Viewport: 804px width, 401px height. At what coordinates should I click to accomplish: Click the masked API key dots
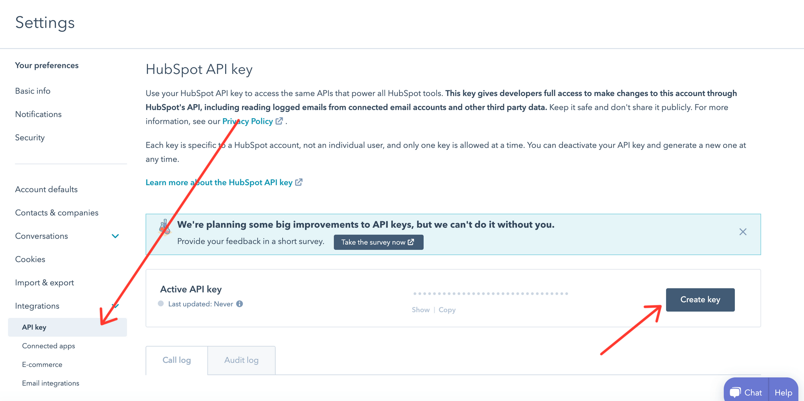click(x=490, y=293)
